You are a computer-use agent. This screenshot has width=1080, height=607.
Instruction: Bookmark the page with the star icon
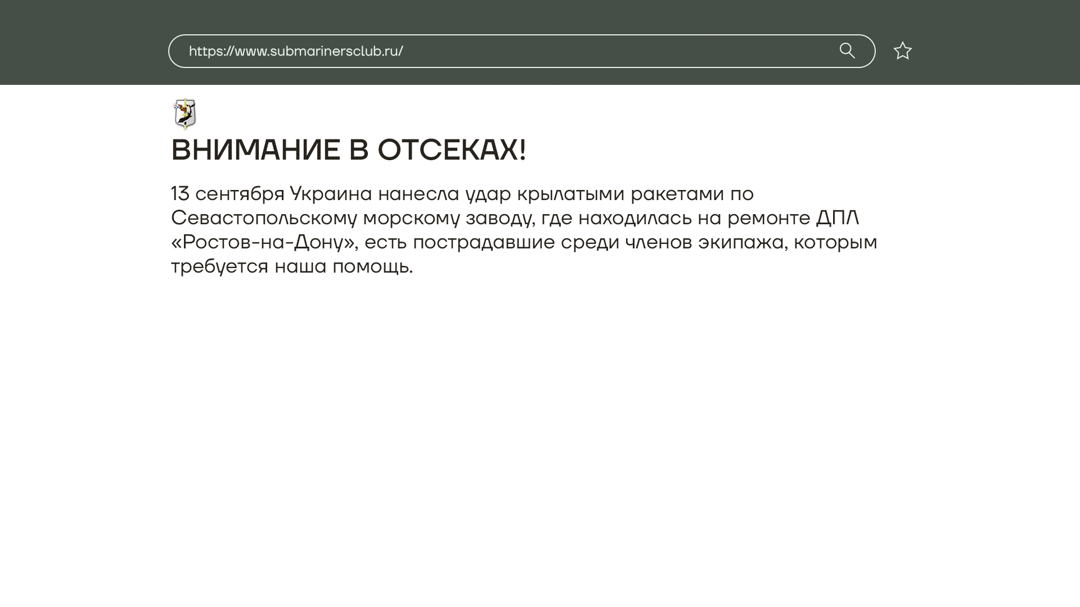(902, 51)
